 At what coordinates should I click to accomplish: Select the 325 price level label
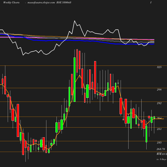point(159,67)
